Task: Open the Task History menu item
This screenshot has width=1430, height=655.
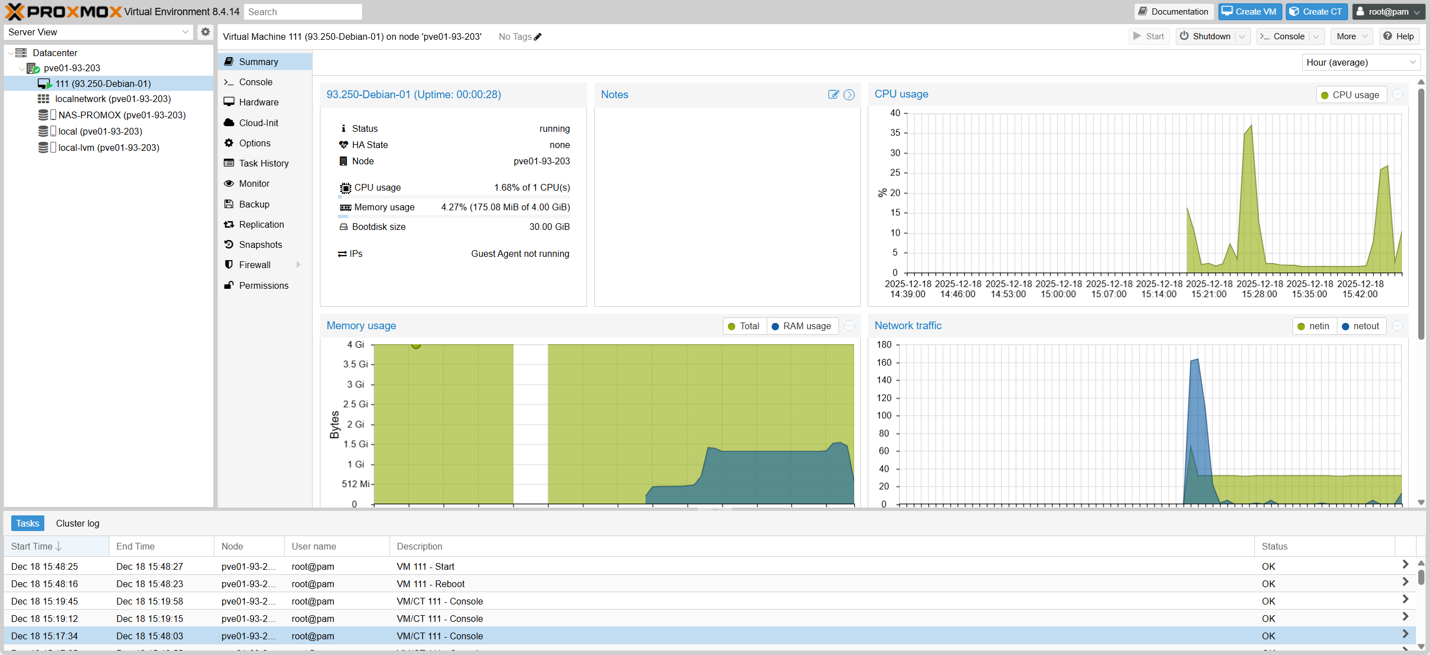Action: 230,163
